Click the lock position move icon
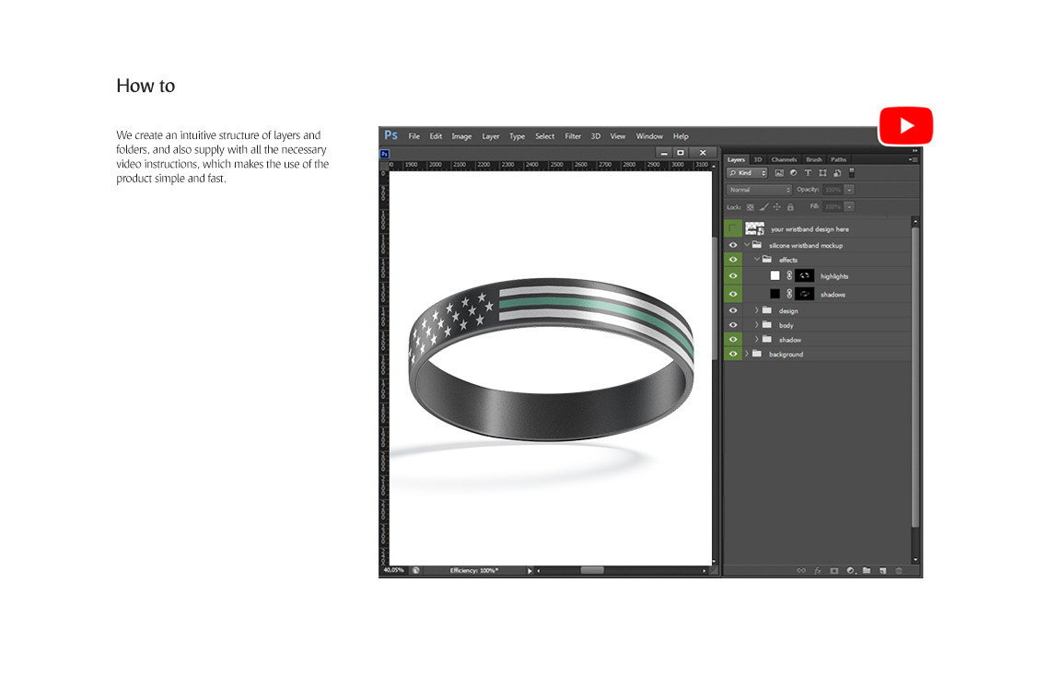Screen dimensions: 1048x699 (x=777, y=207)
